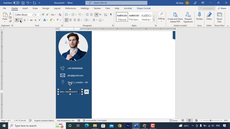Image resolution: width=230 pixels, height=129 pixels.
Task: Apply strikethrough formatting
Action: (x=31, y=20)
